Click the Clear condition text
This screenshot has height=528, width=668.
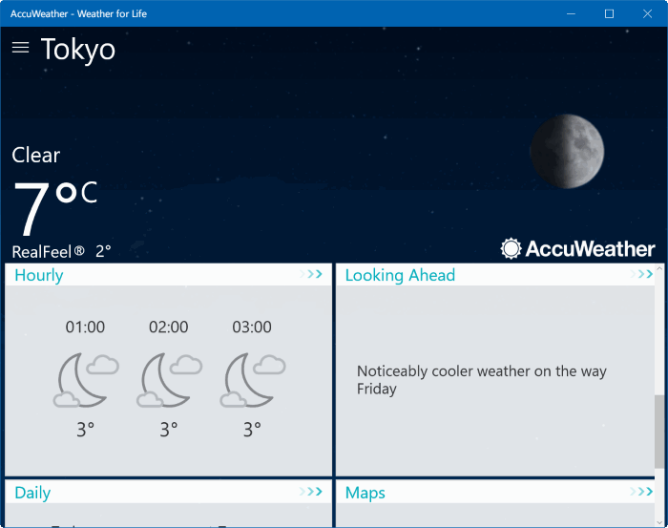tap(36, 155)
